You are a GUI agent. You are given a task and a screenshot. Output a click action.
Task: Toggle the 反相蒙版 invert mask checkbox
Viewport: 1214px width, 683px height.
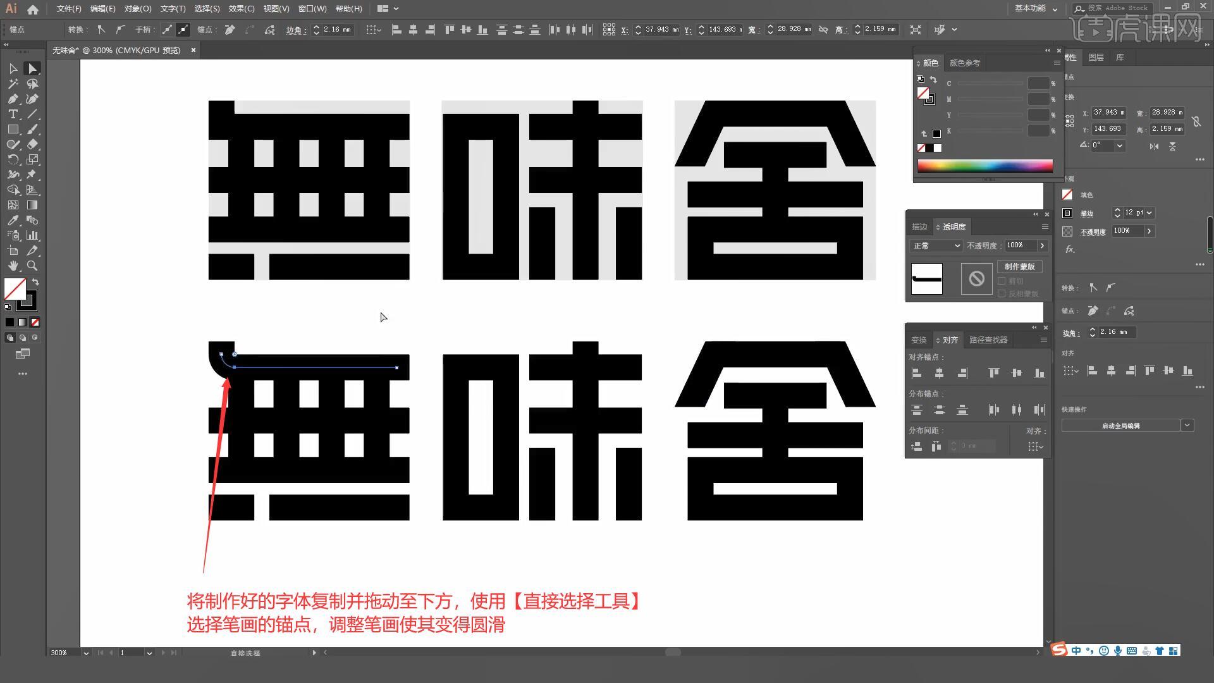click(1002, 293)
